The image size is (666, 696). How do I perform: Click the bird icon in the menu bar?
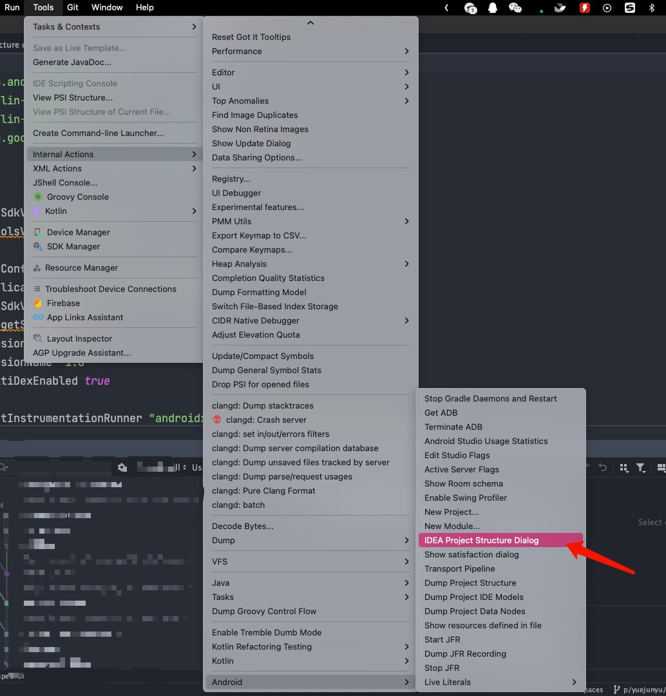pyautogui.click(x=560, y=8)
